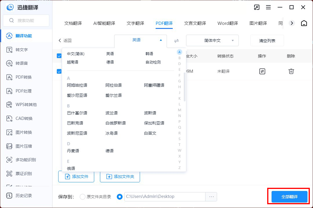Select the custom path radio button
This screenshot has height=208, width=313.
[120, 197]
